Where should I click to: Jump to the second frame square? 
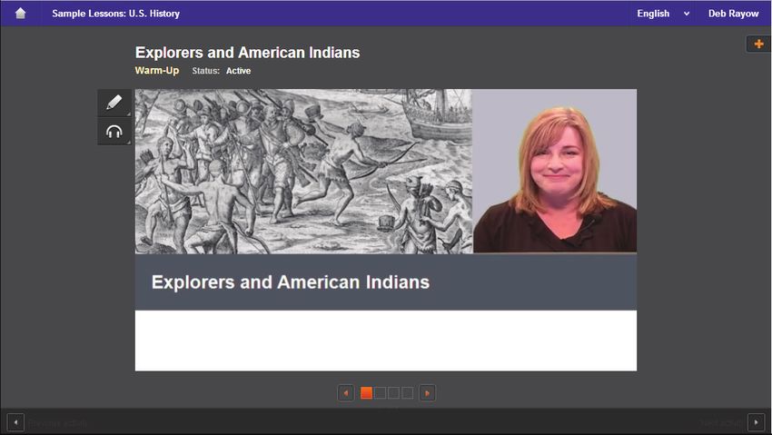tap(380, 392)
